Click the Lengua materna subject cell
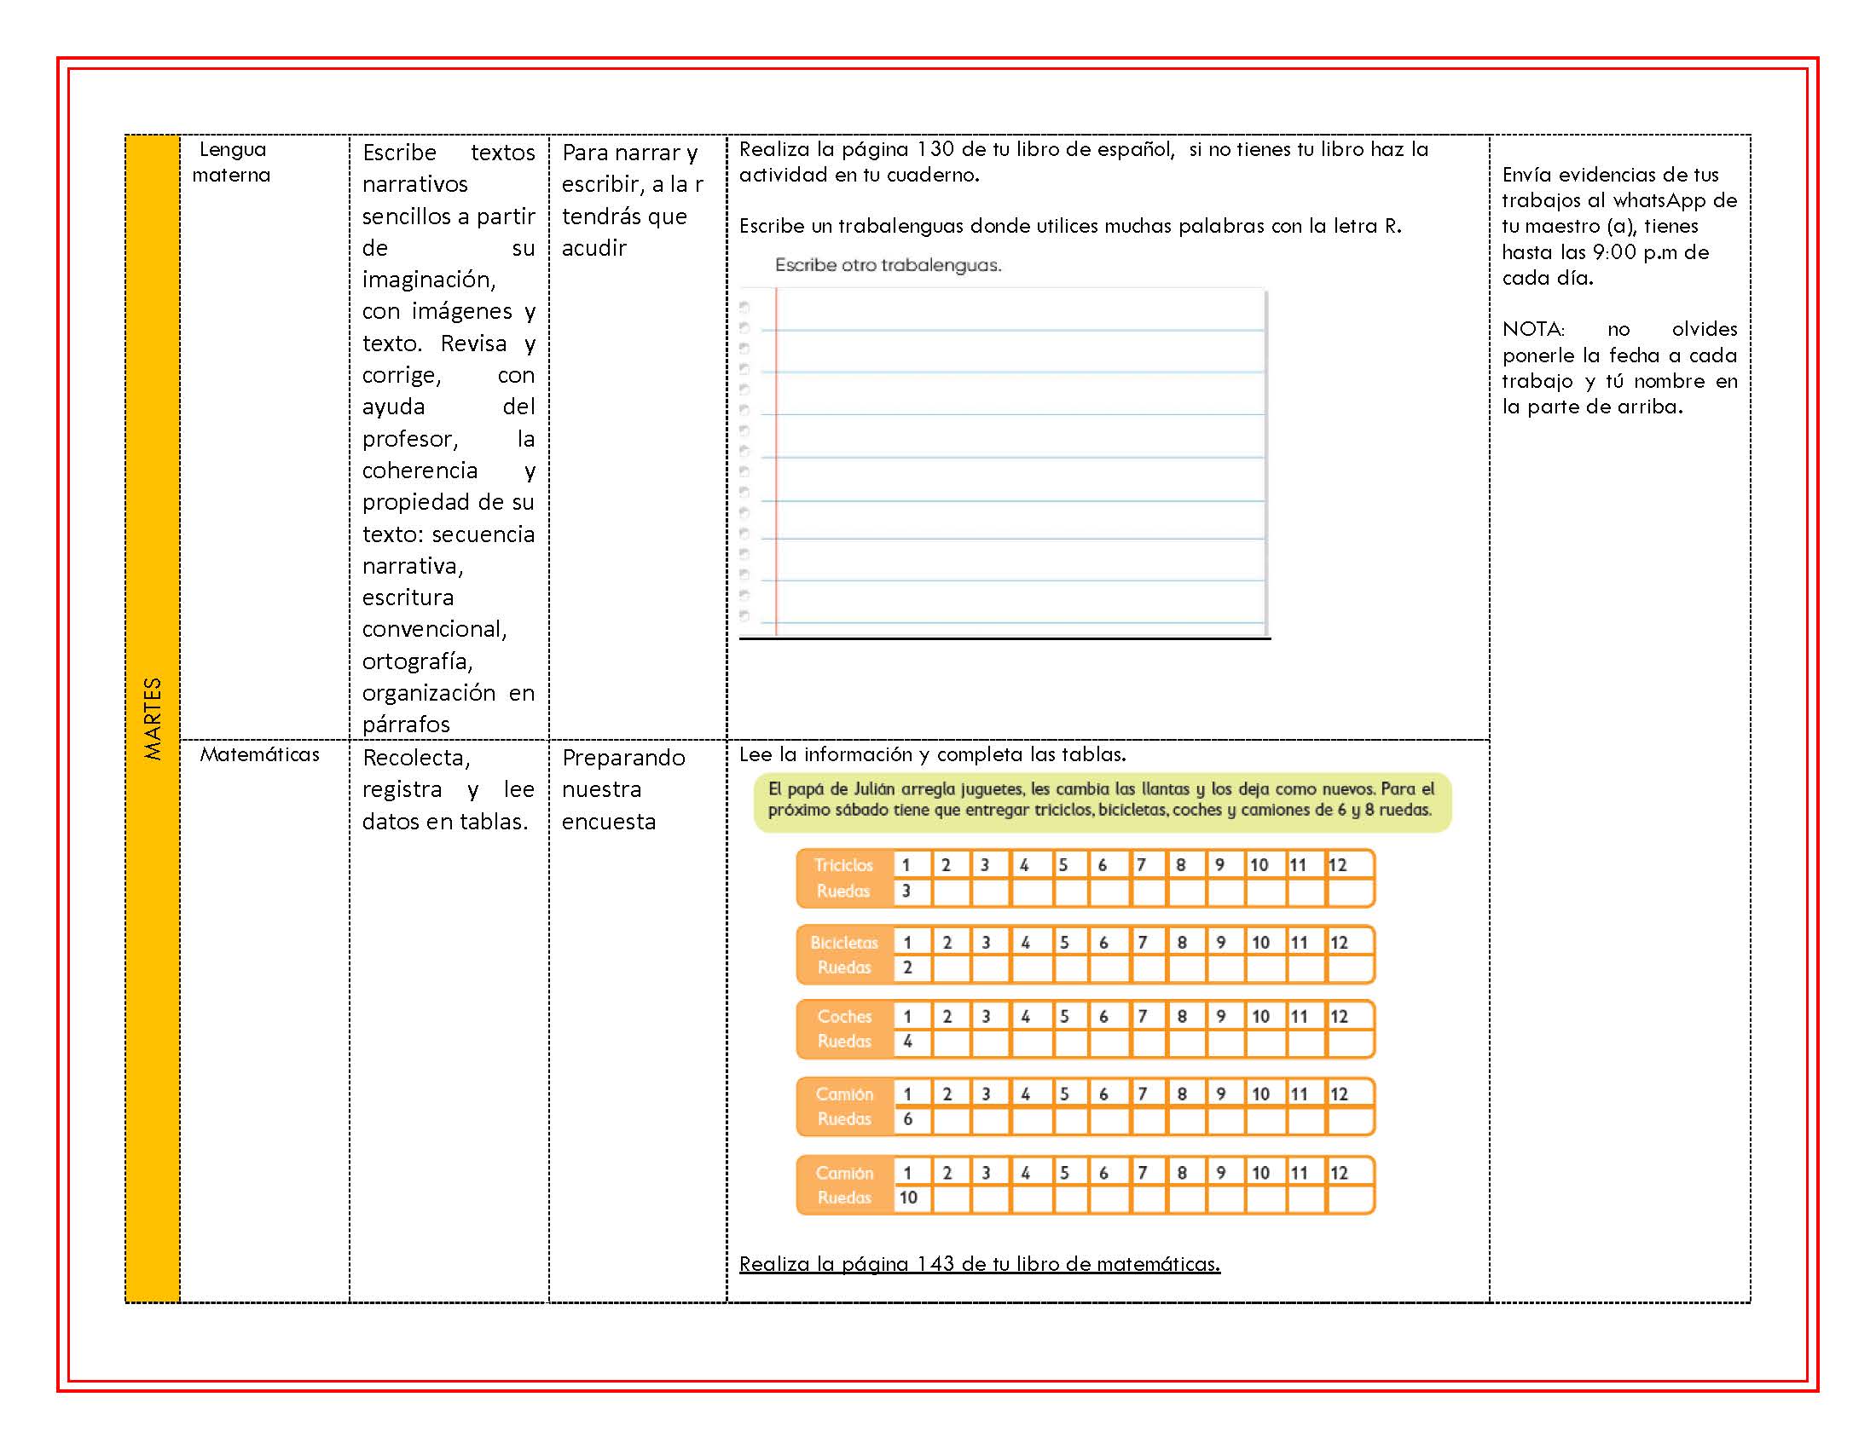This screenshot has width=1876, height=1449. 264,437
